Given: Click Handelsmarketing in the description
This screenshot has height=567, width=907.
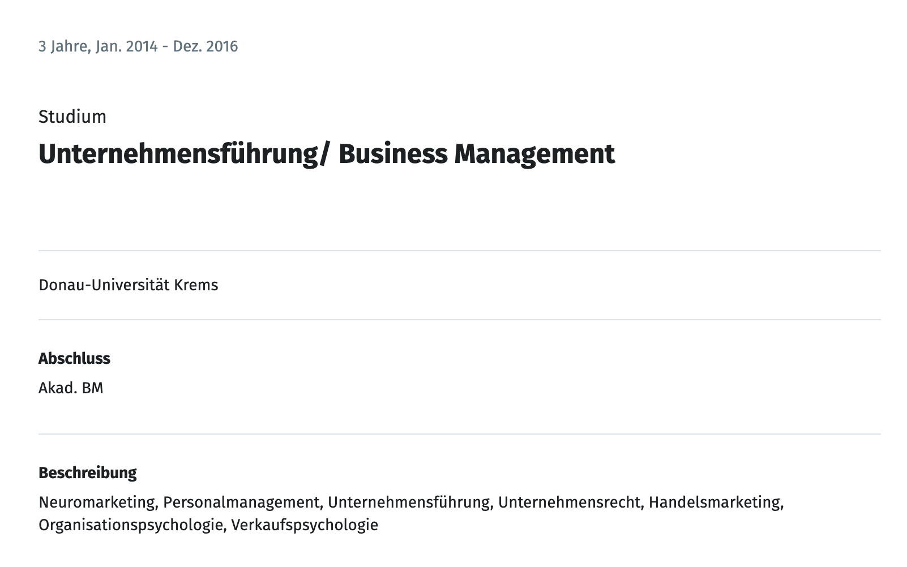Looking at the screenshot, I should pos(715,502).
